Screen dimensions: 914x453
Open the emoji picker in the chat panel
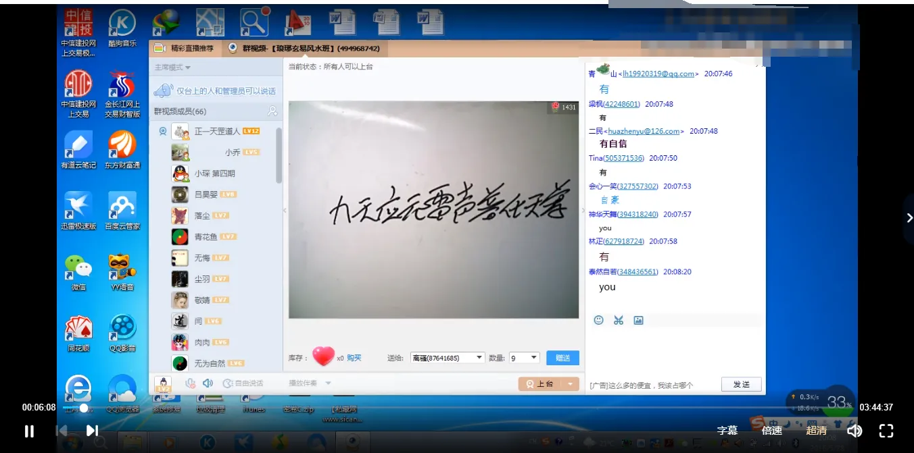click(598, 319)
